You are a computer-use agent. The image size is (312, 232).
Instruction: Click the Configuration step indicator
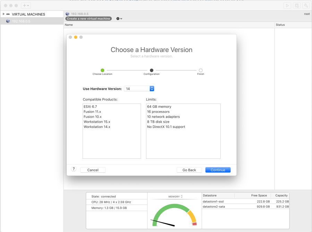152,70
